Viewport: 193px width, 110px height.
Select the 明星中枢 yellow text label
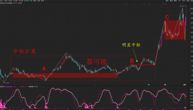131,45
